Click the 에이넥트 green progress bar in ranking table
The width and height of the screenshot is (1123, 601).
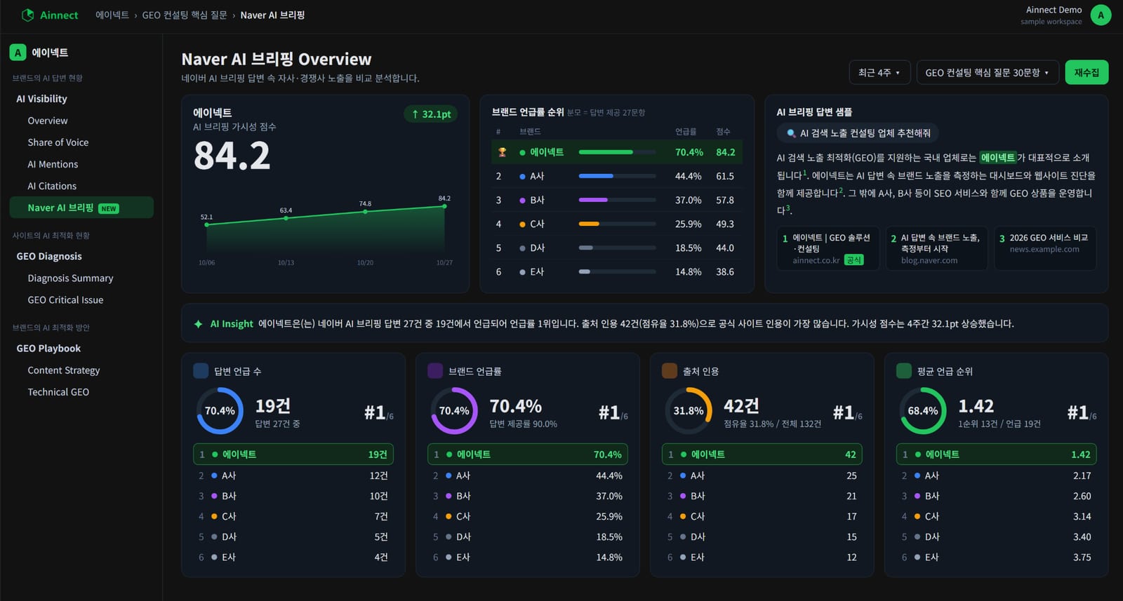pos(606,152)
